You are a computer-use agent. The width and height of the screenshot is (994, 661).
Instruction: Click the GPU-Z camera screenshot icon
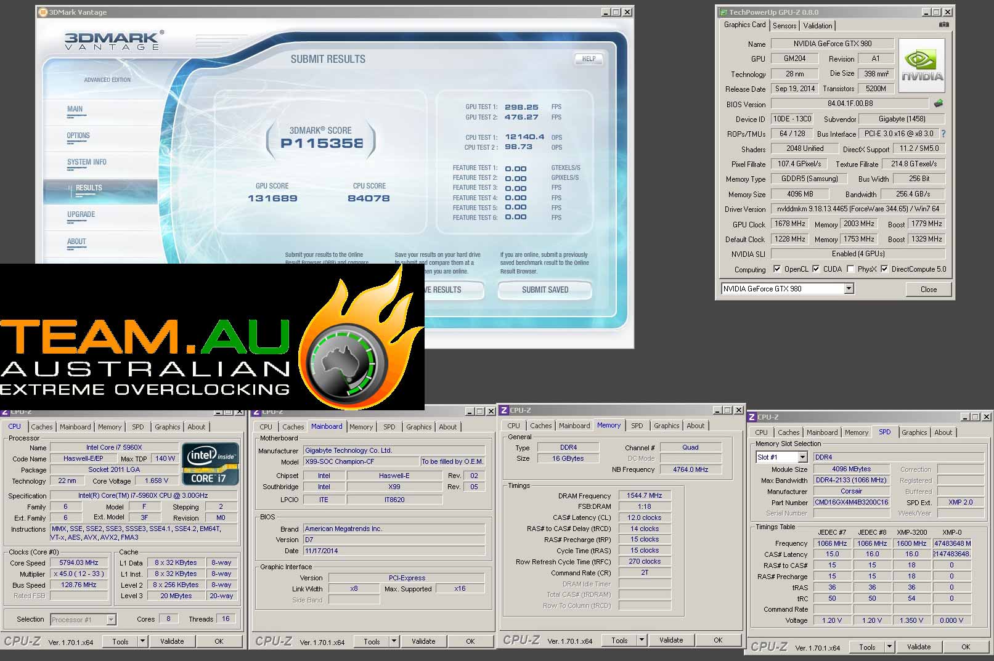tap(943, 25)
